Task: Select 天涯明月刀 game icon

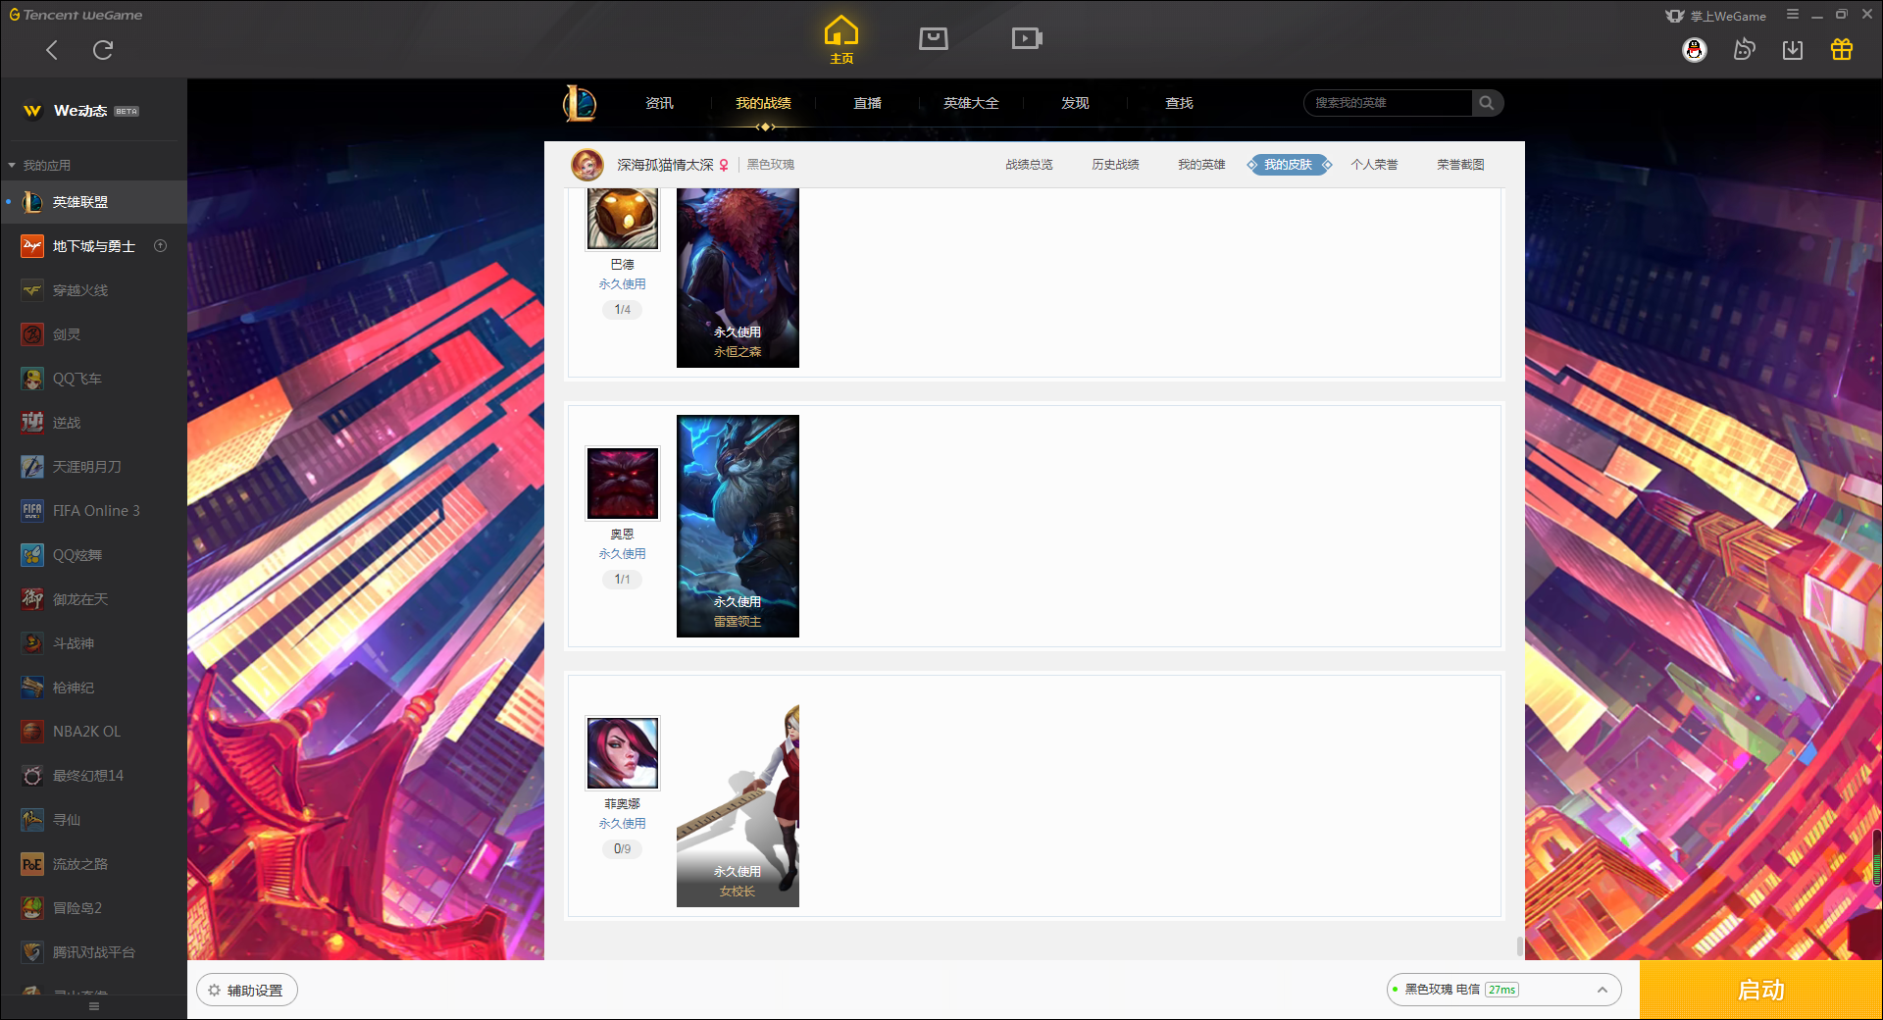Action: [32, 467]
